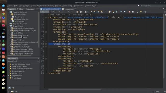Collapse the first dependency fold on line 14
This screenshot has height=93, width=166.
[46, 47]
